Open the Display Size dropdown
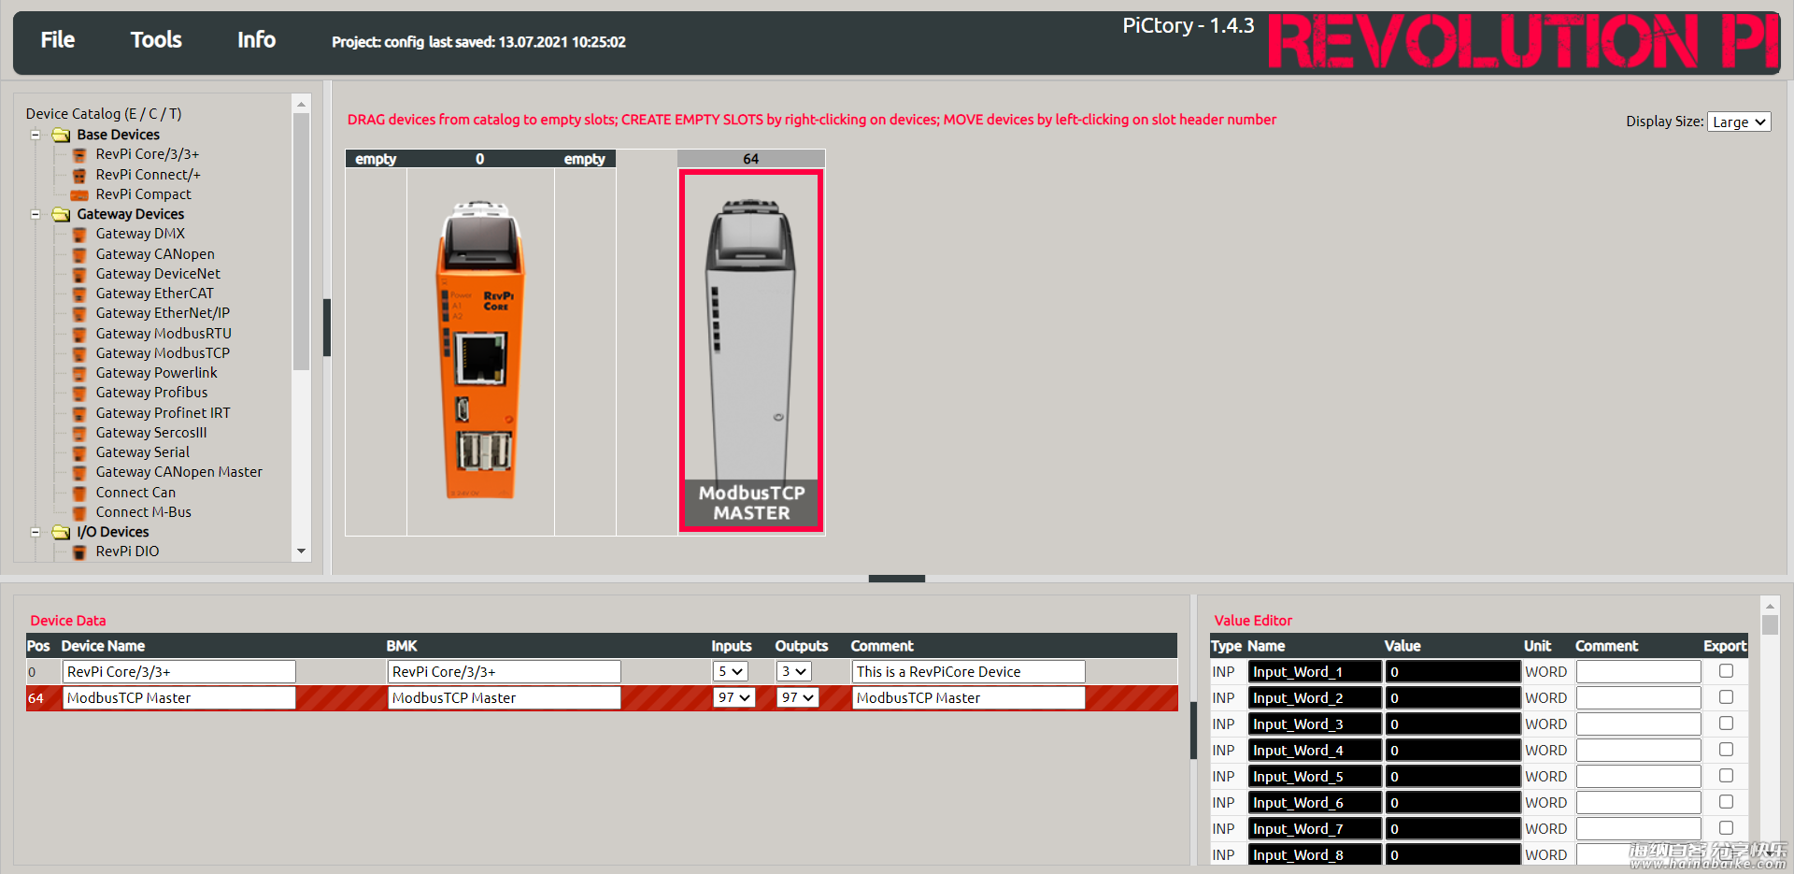1794x874 pixels. point(1739,122)
